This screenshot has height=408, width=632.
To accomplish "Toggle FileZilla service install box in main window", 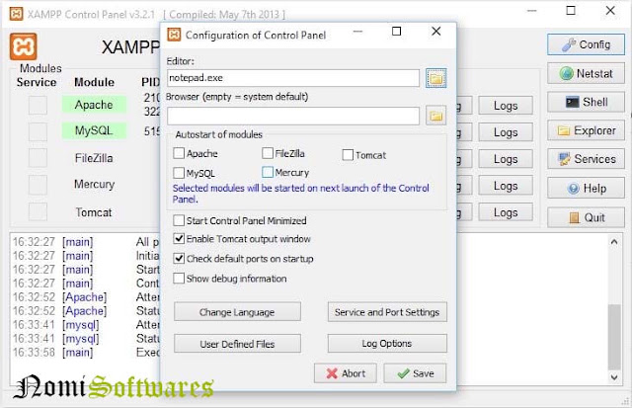I will (x=38, y=158).
